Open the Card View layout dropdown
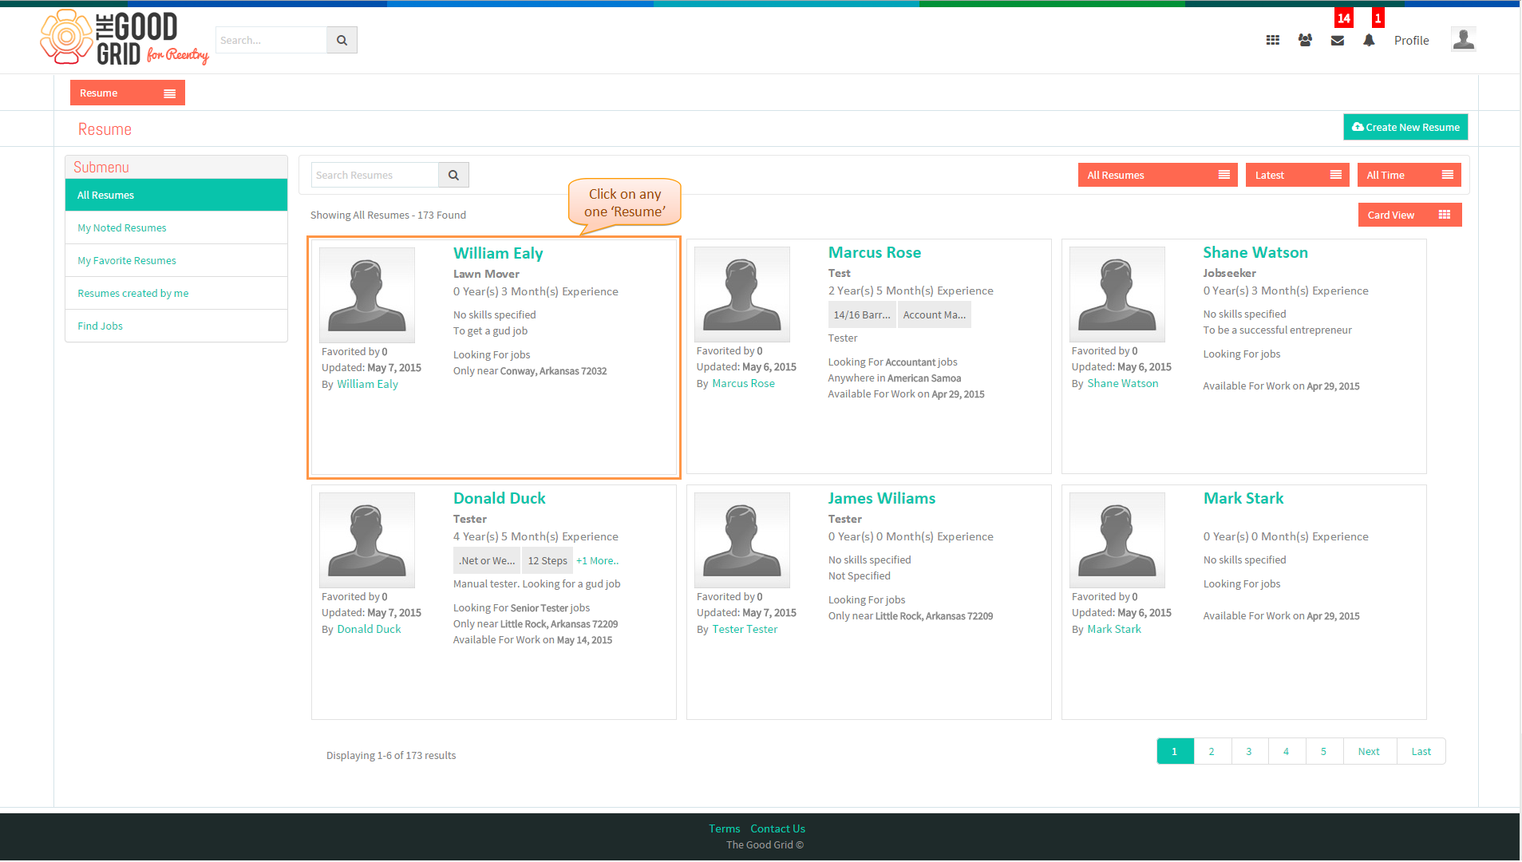The width and height of the screenshot is (1522, 862). click(1409, 215)
